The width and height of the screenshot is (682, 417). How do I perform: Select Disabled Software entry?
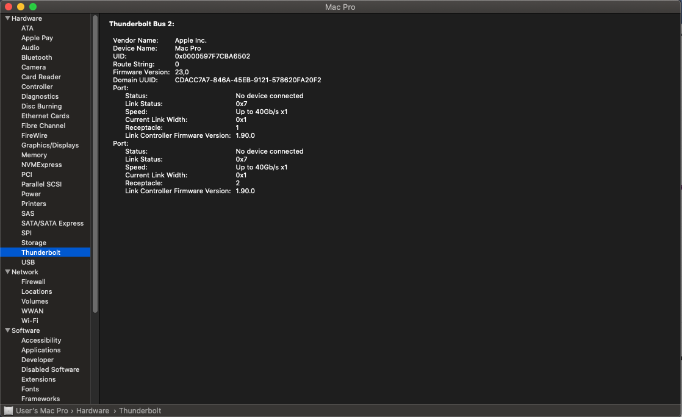[51, 369]
